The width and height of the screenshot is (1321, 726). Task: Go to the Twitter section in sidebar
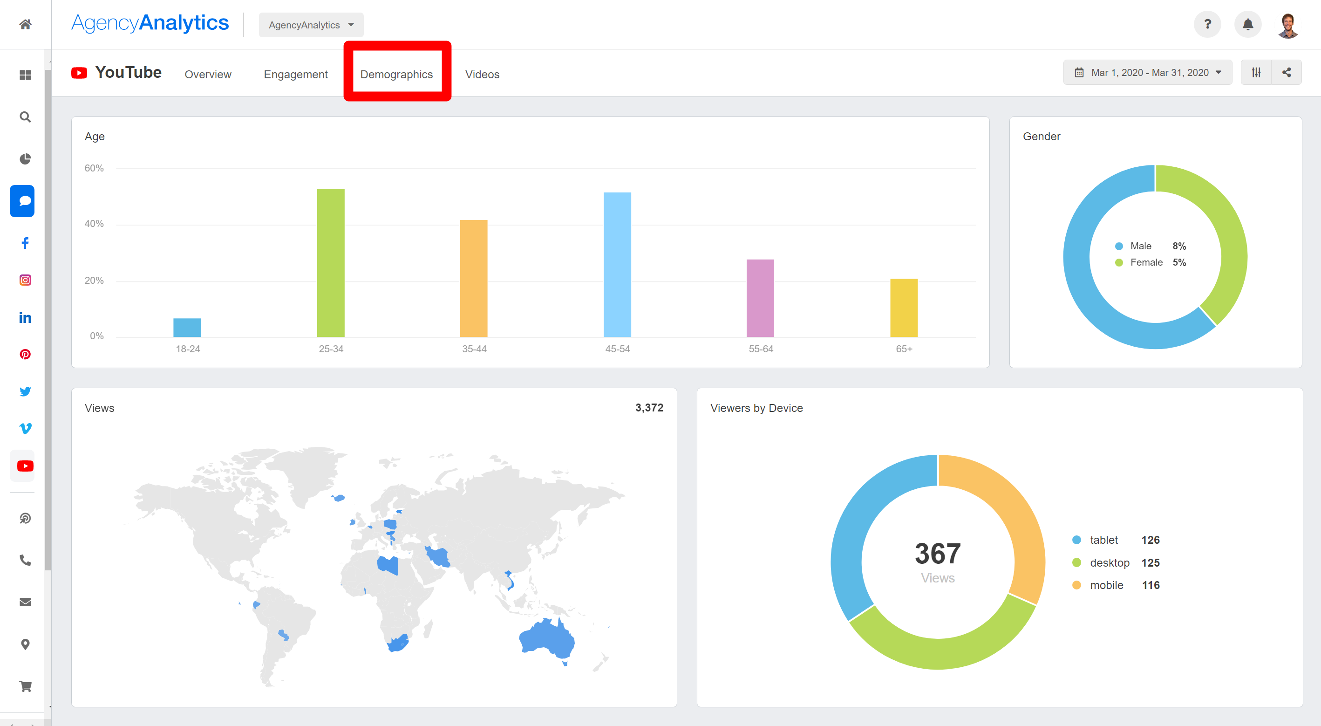point(25,391)
